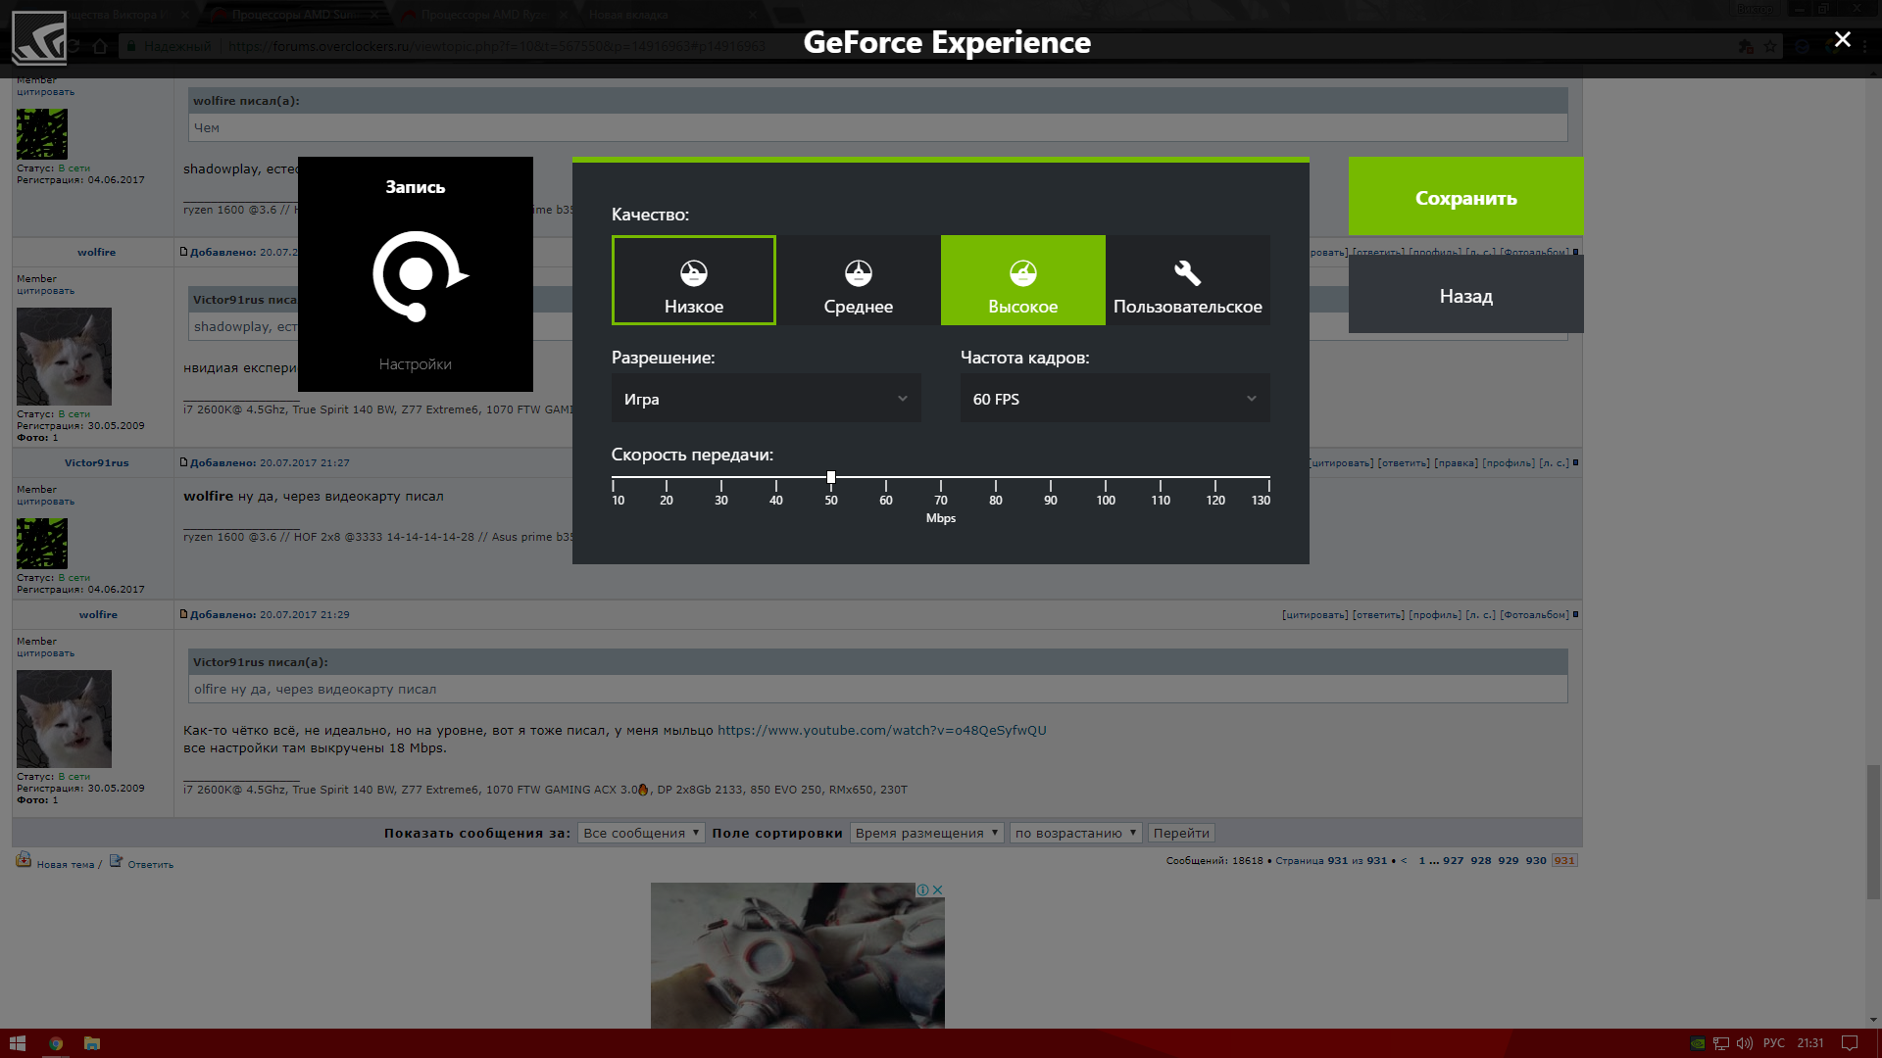Close the GeForce Experience overlay
Viewport: 1882px width, 1058px height.
point(1842,39)
